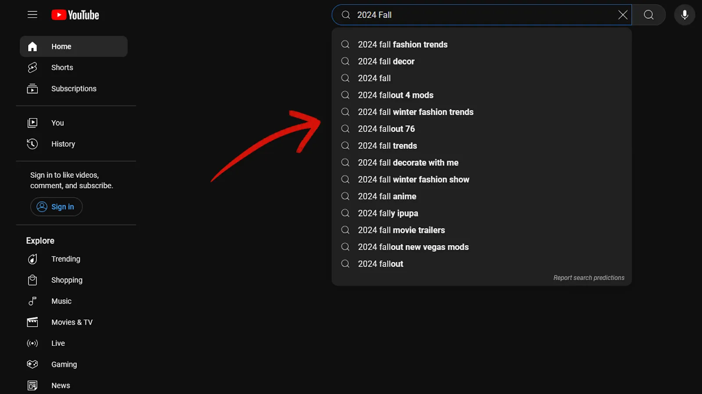The image size is (702, 394).
Task: Open the Trending page
Action: coord(65,259)
